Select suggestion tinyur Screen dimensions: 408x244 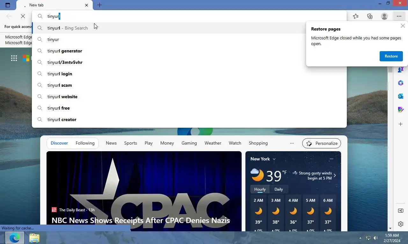(189, 39)
